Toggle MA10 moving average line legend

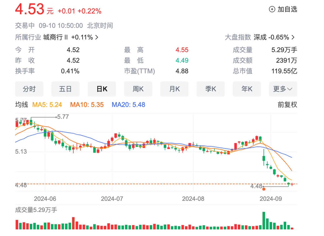point(87,105)
